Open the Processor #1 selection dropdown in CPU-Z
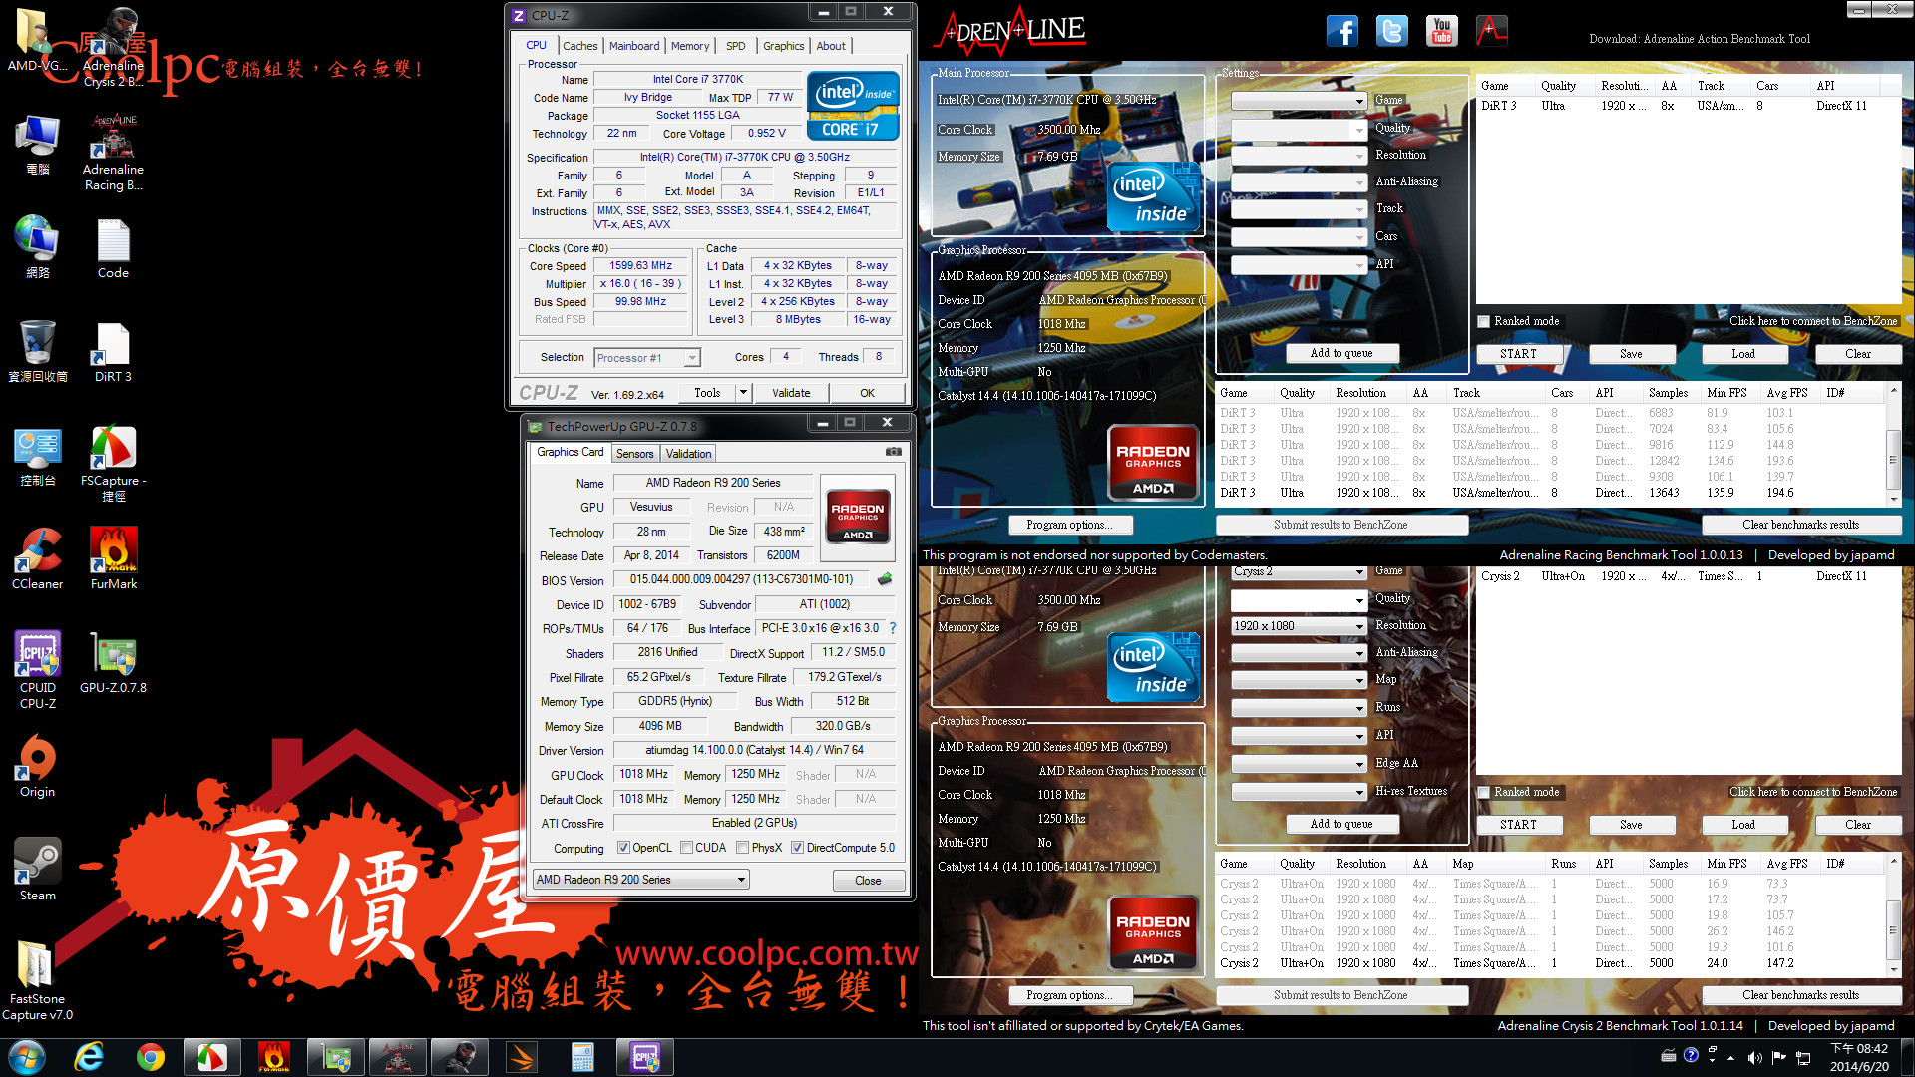This screenshot has height=1077, width=1915. [646, 358]
